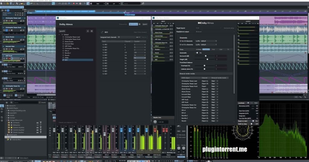Click the settings gear at plug-in browser bottom
This screenshot has width=309, height=162.
coord(2,158)
